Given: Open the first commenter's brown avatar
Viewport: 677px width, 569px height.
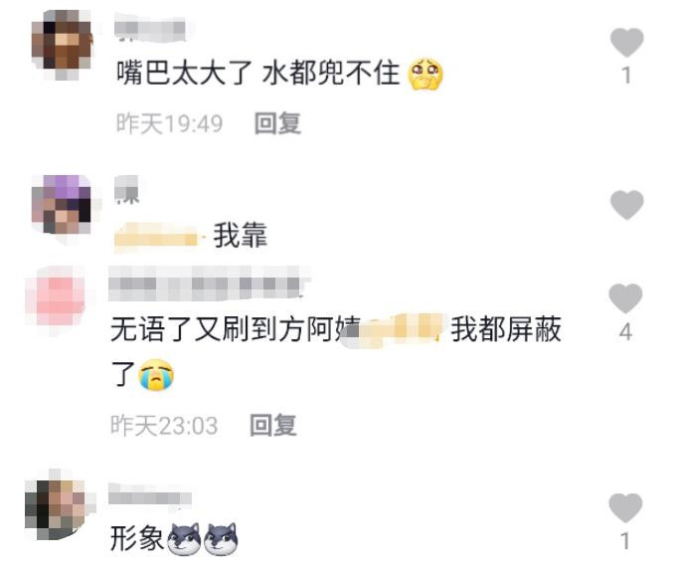Looking at the screenshot, I should click(x=63, y=45).
